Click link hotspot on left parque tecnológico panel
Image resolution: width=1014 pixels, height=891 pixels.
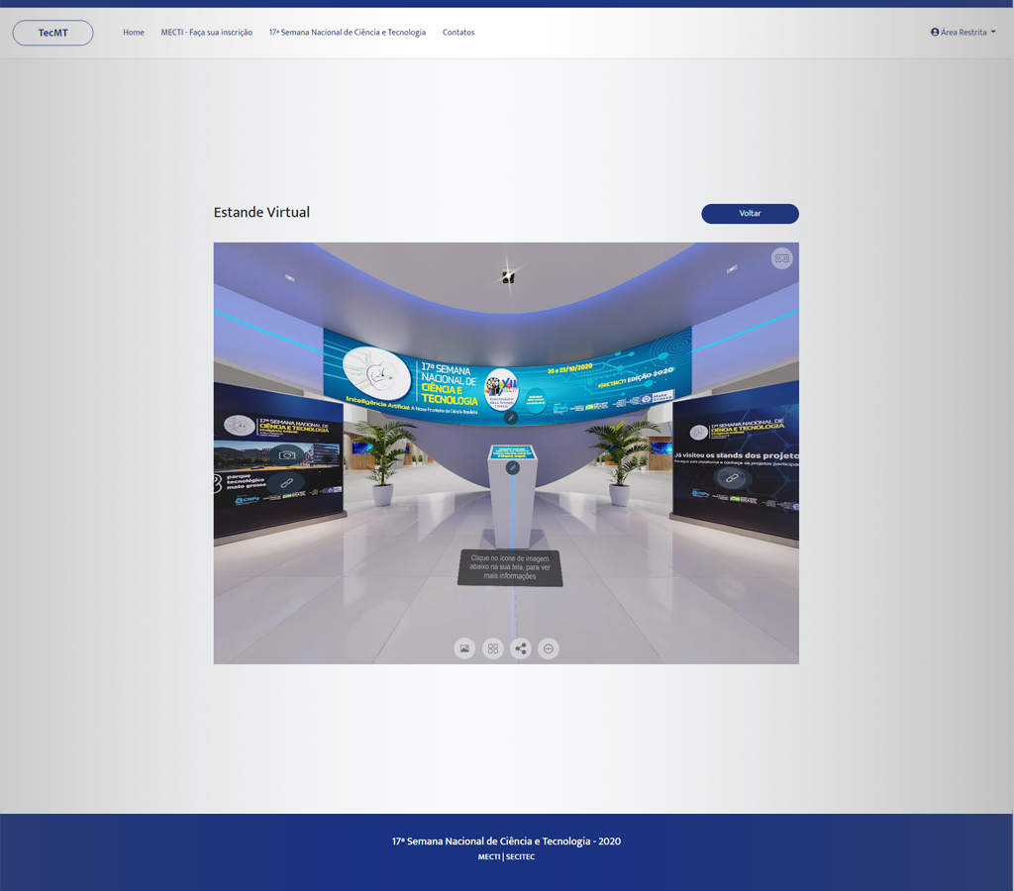click(286, 482)
